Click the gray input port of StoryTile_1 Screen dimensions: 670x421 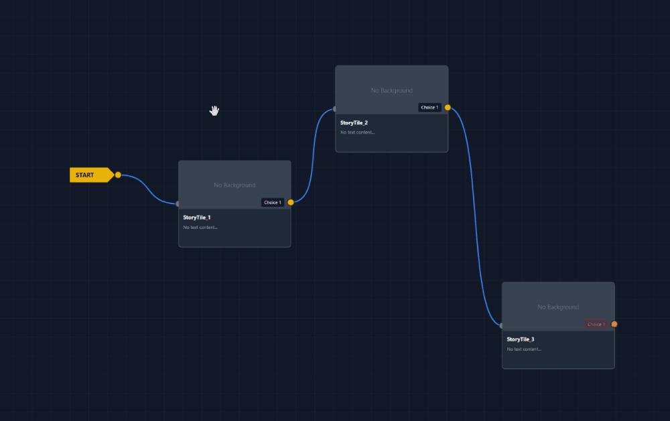point(178,203)
